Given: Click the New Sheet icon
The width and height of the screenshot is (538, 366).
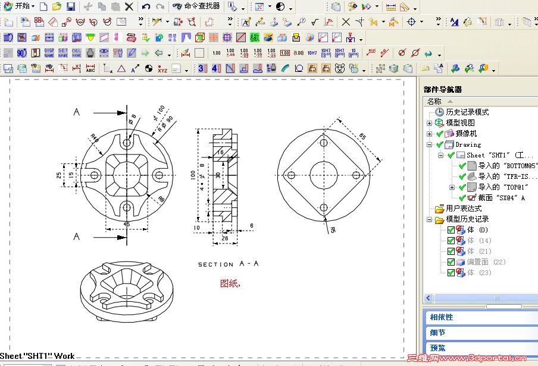Looking at the screenshot, I should pyautogui.click(x=8, y=22).
